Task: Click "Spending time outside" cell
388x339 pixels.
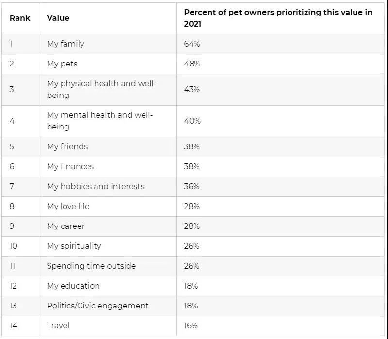Action: [x=91, y=266]
